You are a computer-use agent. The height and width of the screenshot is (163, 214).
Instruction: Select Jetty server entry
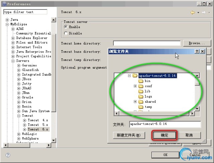27,84
